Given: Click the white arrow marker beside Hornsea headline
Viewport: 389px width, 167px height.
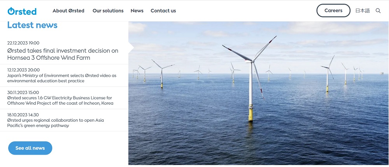Looking at the screenshot, I should point(131,48).
